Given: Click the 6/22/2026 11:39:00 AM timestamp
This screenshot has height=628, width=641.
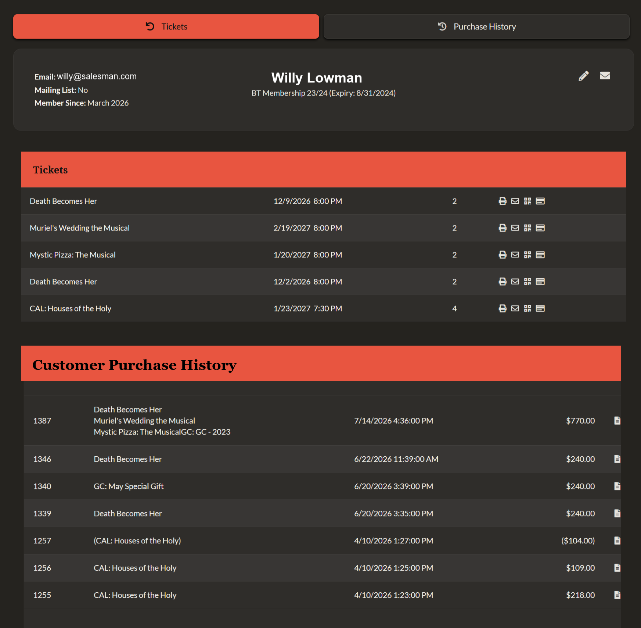Looking at the screenshot, I should pyautogui.click(x=396, y=459).
